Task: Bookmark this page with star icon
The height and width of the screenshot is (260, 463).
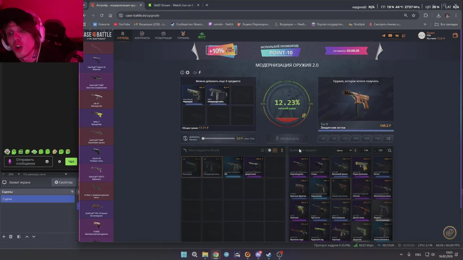Action: [413, 16]
